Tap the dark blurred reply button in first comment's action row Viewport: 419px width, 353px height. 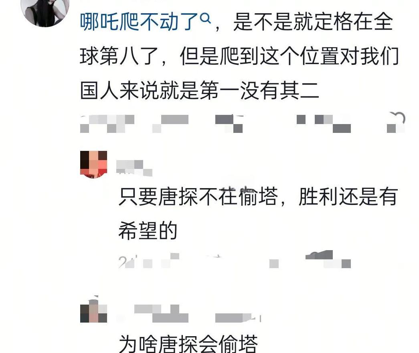click(x=229, y=124)
